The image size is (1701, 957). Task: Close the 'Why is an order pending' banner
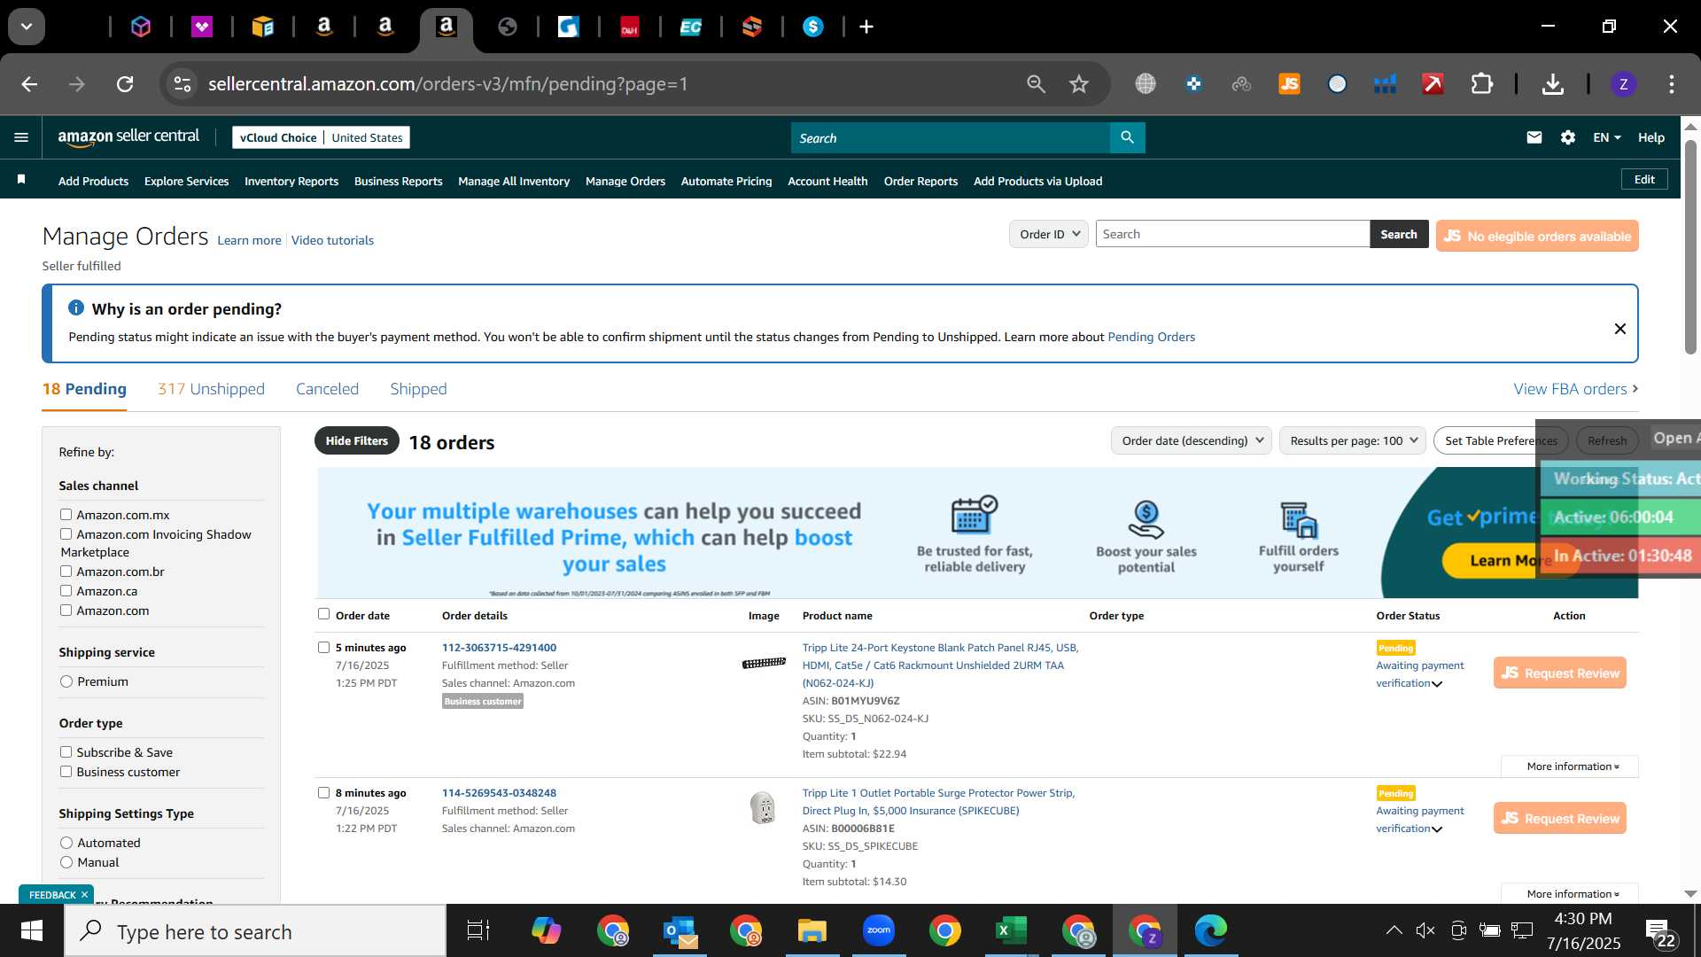[x=1620, y=329]
